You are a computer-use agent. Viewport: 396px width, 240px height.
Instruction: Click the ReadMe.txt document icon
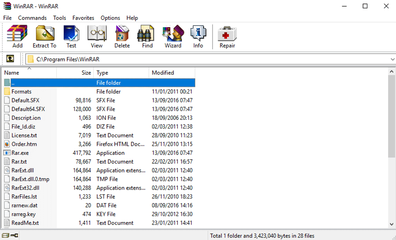point(7,223)
